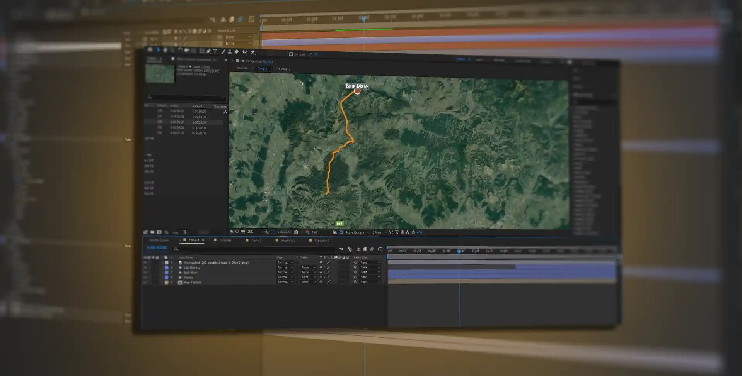
Task: Switch to the Anamtia timeline tab
Action: click(225, 240)
